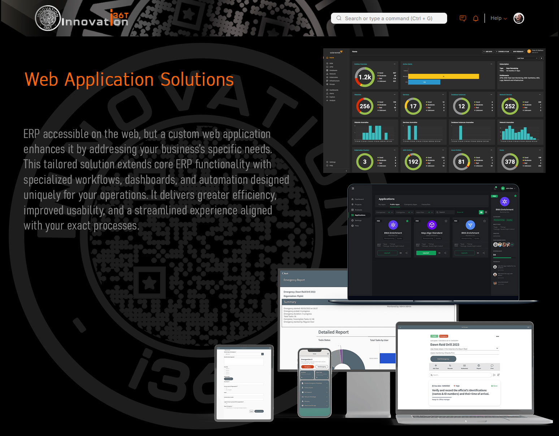
Task: Switch to the Public Apps tab
Action: click(395, 205)
